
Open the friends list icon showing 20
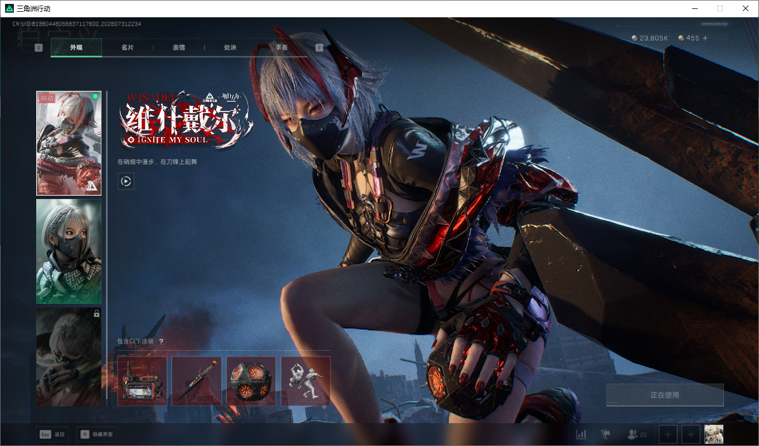(637, 434)
